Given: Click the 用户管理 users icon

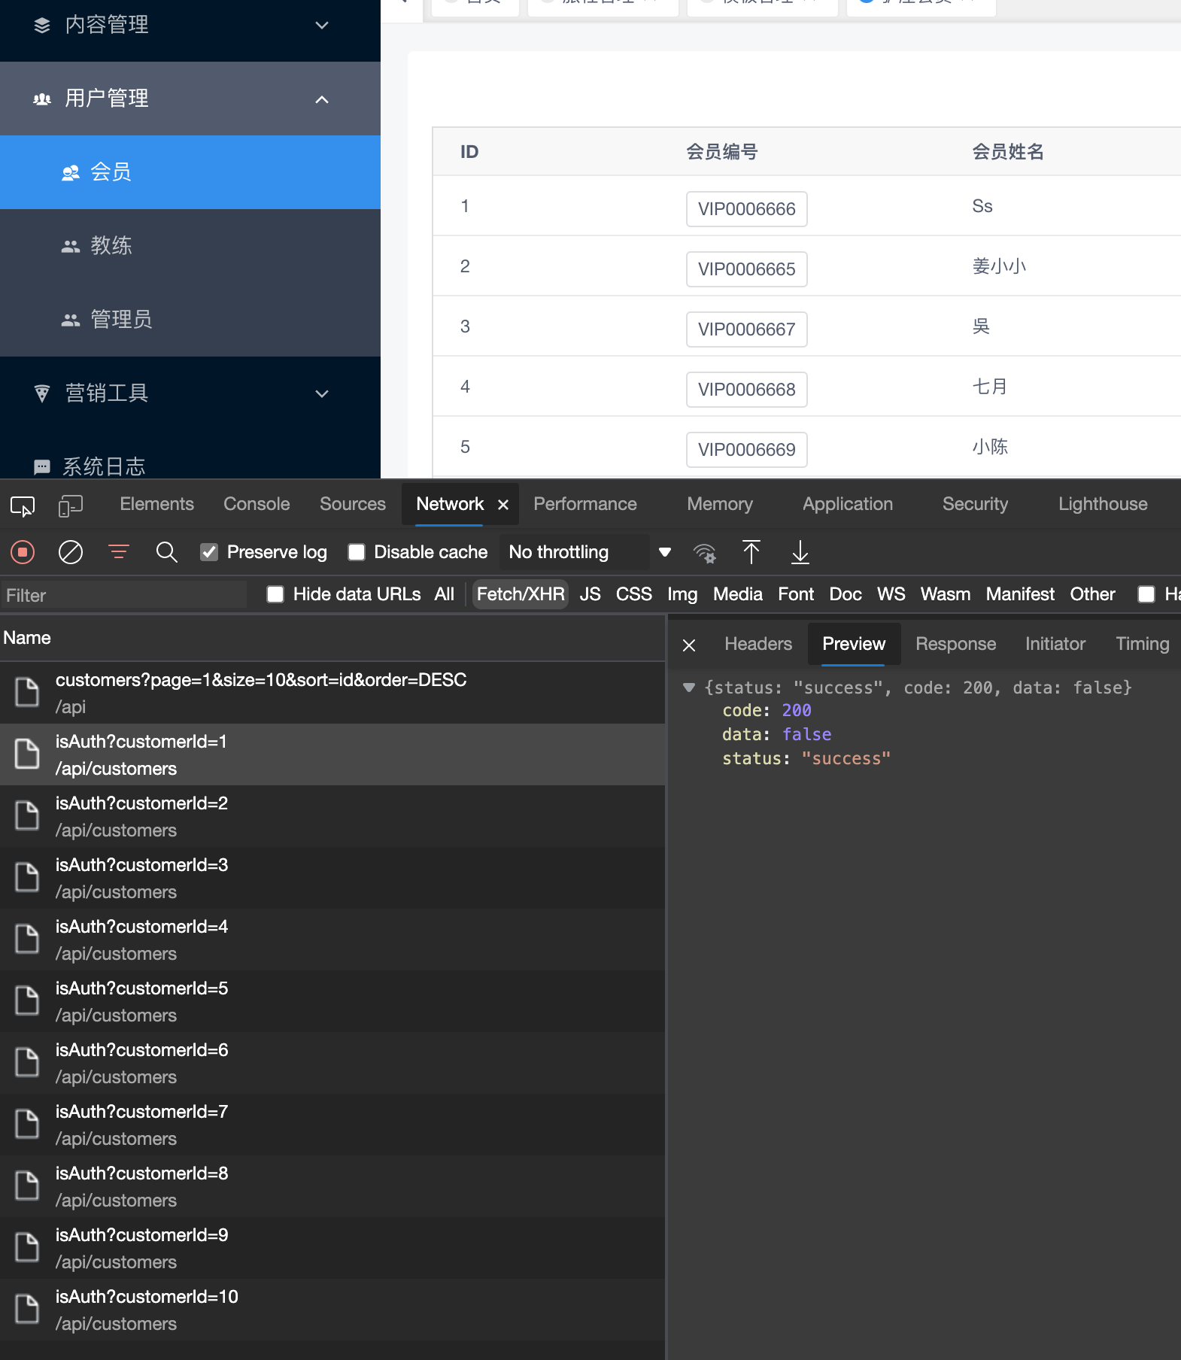Looking at the screenshot, I should coord(42,99).
